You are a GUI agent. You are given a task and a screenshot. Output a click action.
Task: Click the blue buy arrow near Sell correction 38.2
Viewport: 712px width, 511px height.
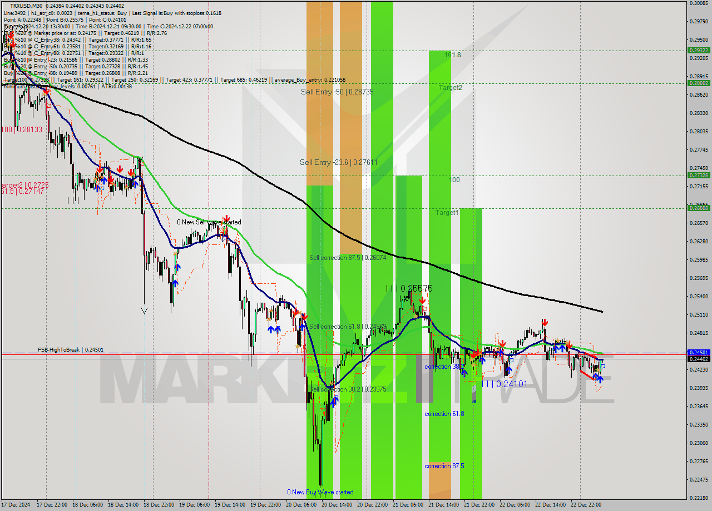coord(333,401)
